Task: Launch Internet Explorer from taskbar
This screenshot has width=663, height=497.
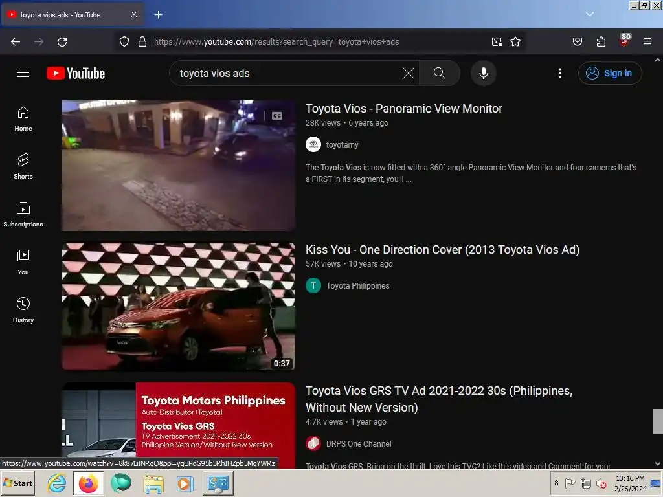Action: click(x=57, y=483)
